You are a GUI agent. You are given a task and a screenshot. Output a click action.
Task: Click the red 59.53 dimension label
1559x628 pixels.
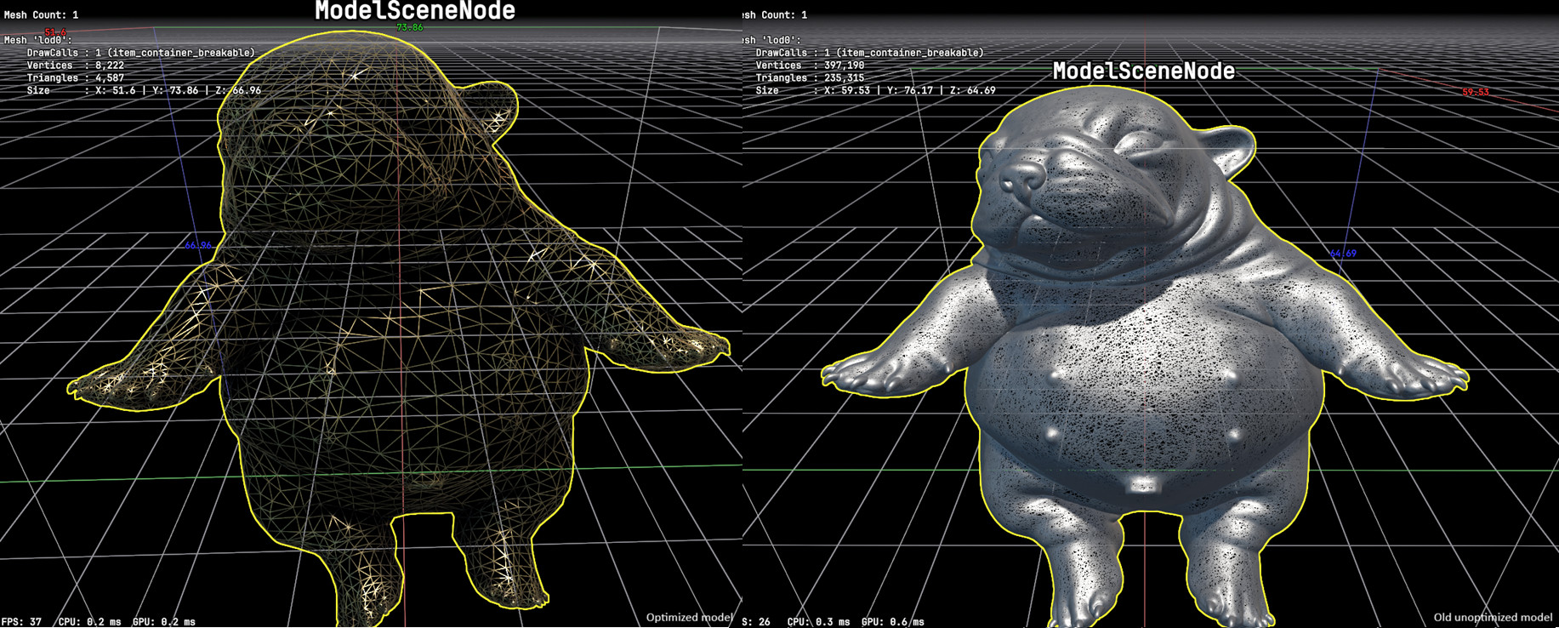click(x=1475, y=92)
